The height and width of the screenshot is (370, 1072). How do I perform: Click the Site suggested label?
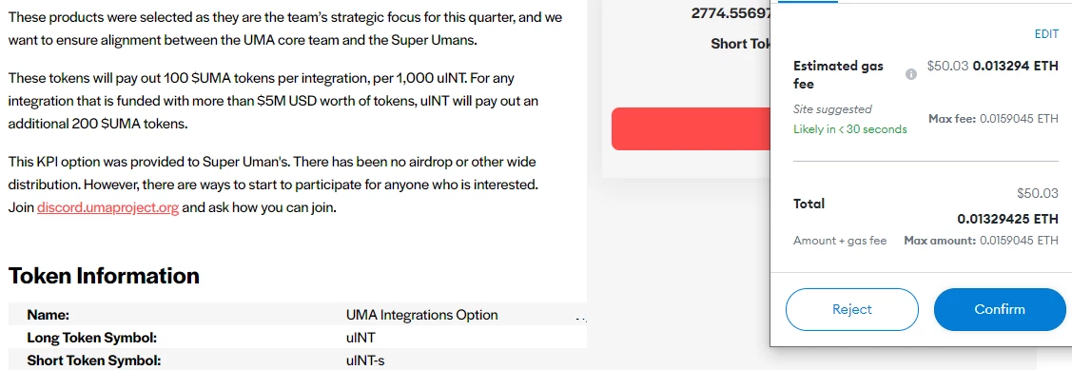click(832, 109)
